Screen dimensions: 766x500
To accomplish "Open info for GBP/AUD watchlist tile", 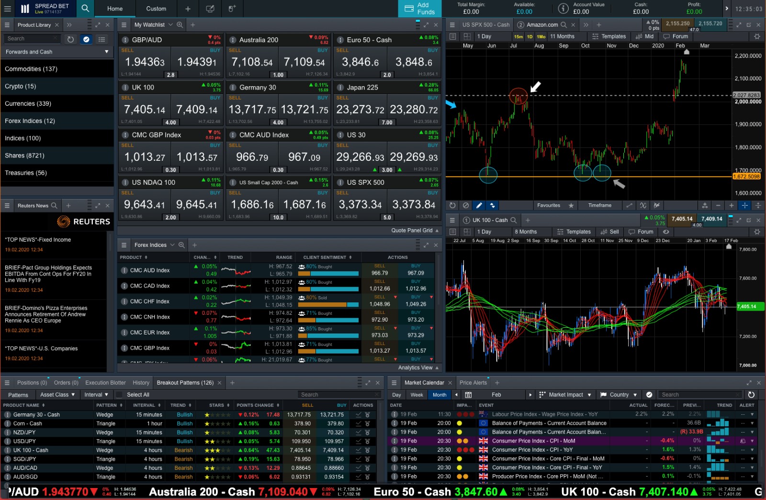I will (125, 40).
